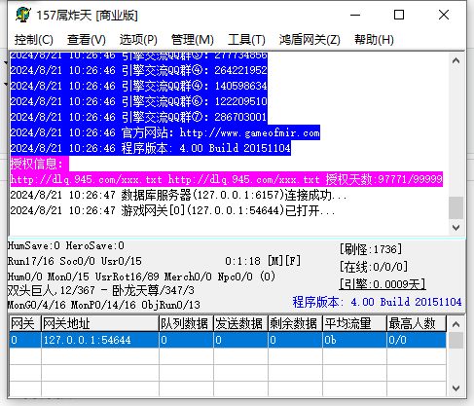Click the 0b average traffic cell
The width and height of the screenshot is (474, 406).
click(x=354, y=340)
